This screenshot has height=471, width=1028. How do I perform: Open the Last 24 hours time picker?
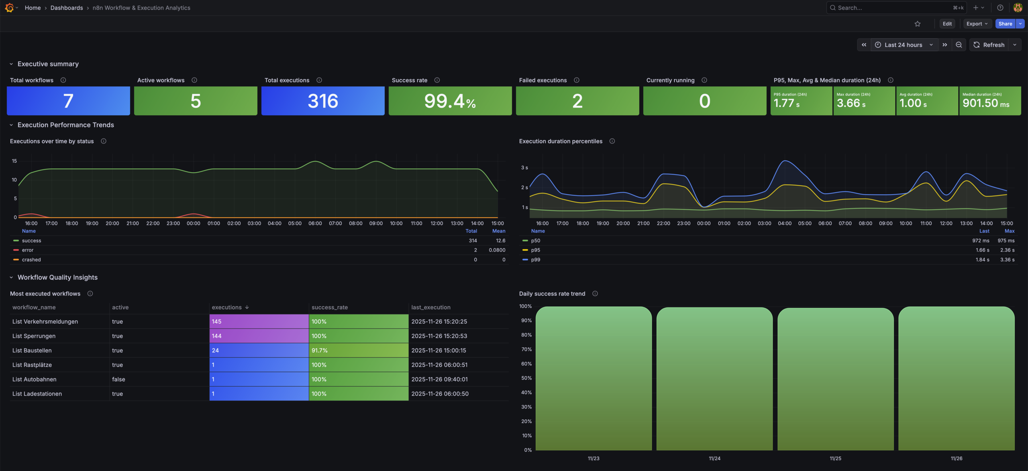(x=904, y=45)
